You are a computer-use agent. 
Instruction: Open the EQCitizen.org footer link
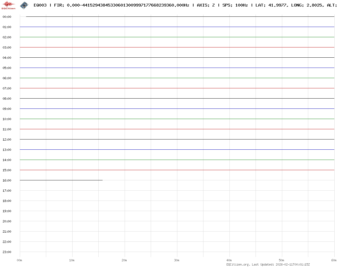point(238,264)
